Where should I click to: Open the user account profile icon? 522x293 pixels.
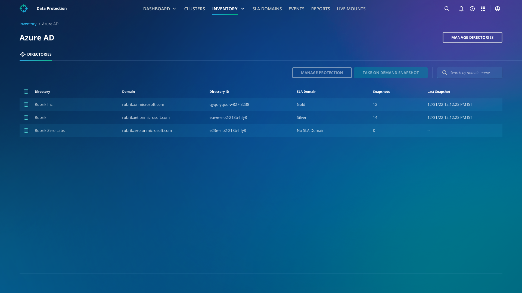click(x=498, y=9)
